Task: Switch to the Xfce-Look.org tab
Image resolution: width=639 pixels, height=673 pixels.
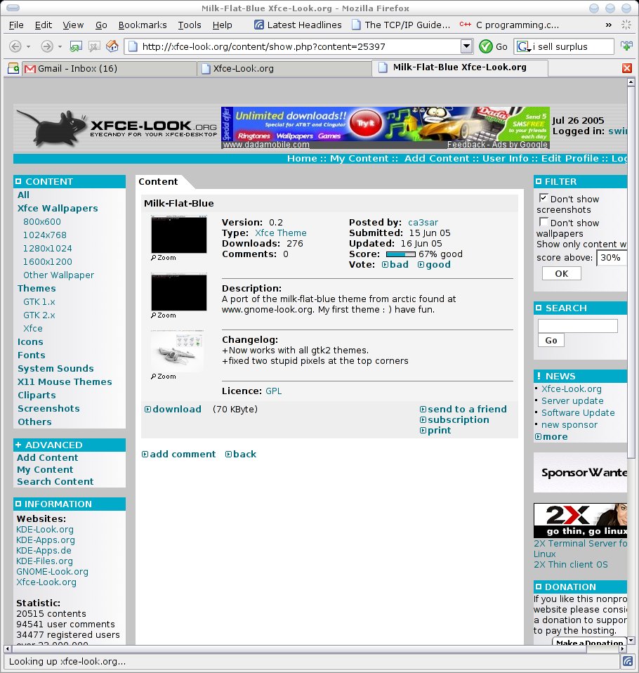Action: click(285, 68)
